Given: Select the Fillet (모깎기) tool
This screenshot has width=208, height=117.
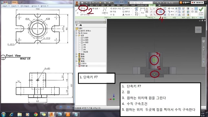Looking at the screenshot, I should [127, 8].
